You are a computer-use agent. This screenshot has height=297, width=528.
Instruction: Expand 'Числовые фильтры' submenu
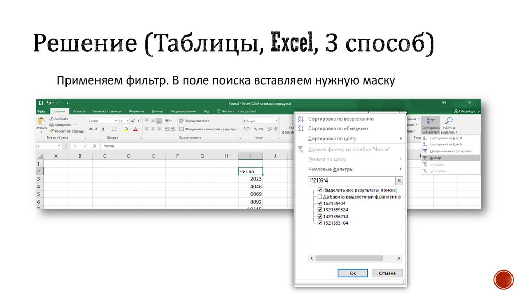pos(401,169)
